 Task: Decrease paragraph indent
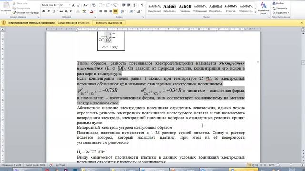tap(124, 5)
